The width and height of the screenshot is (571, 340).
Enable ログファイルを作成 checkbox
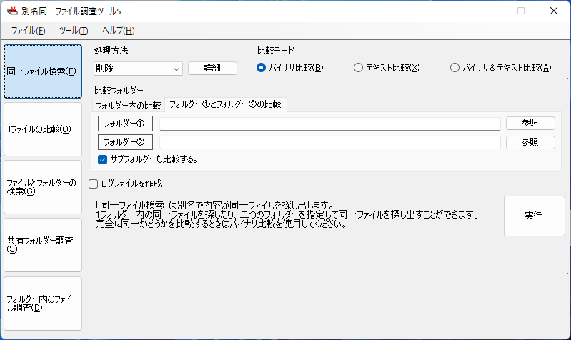click(x=93, y=184)
